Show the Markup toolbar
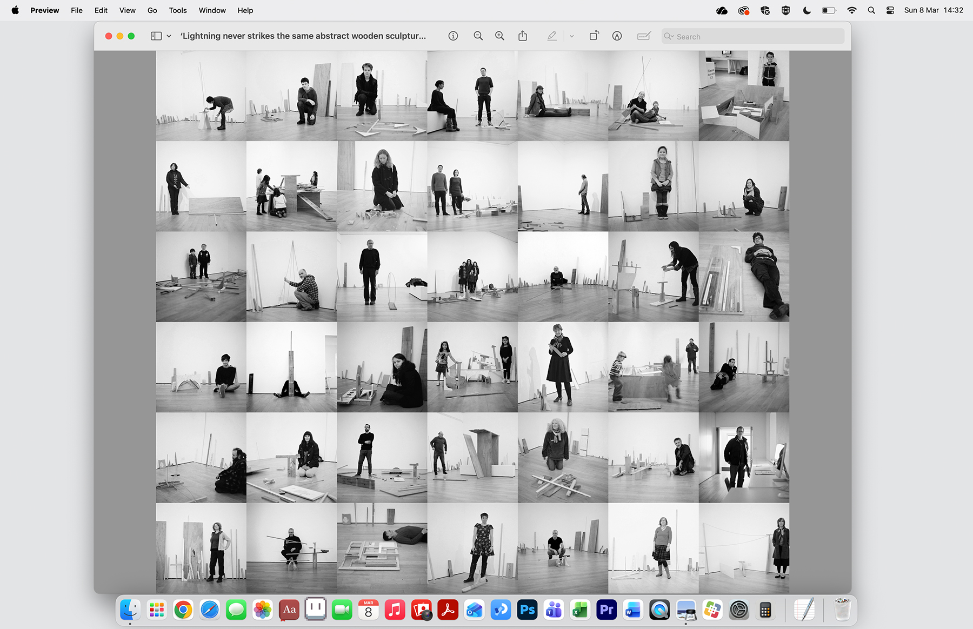The height and width of the screenshot is (629, 973). [617, 36]
